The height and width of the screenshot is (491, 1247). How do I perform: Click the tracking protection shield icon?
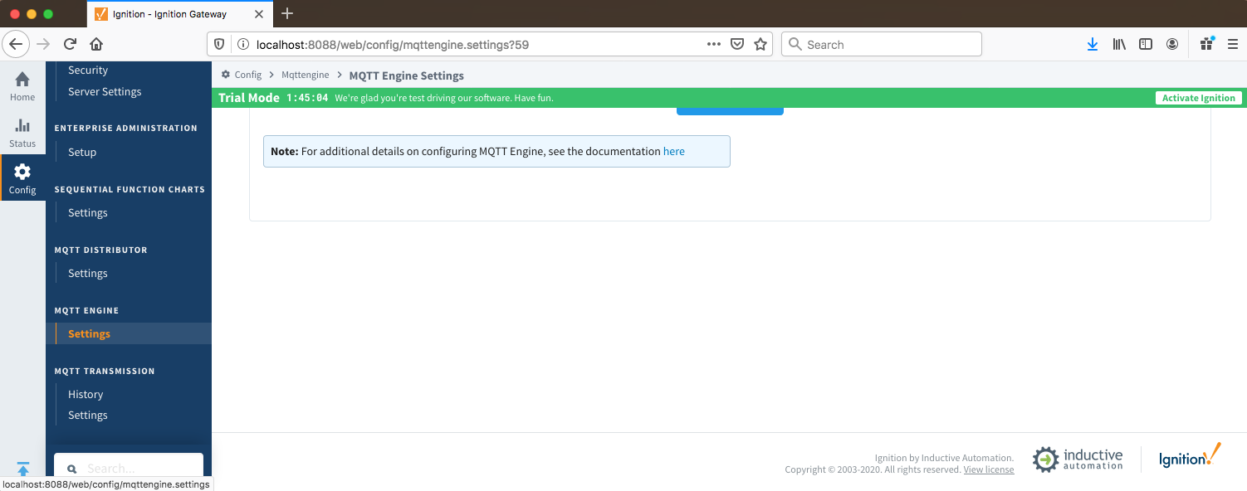(x=219, y=45)
